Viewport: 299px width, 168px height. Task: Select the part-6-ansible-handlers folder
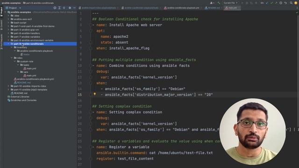27,33
